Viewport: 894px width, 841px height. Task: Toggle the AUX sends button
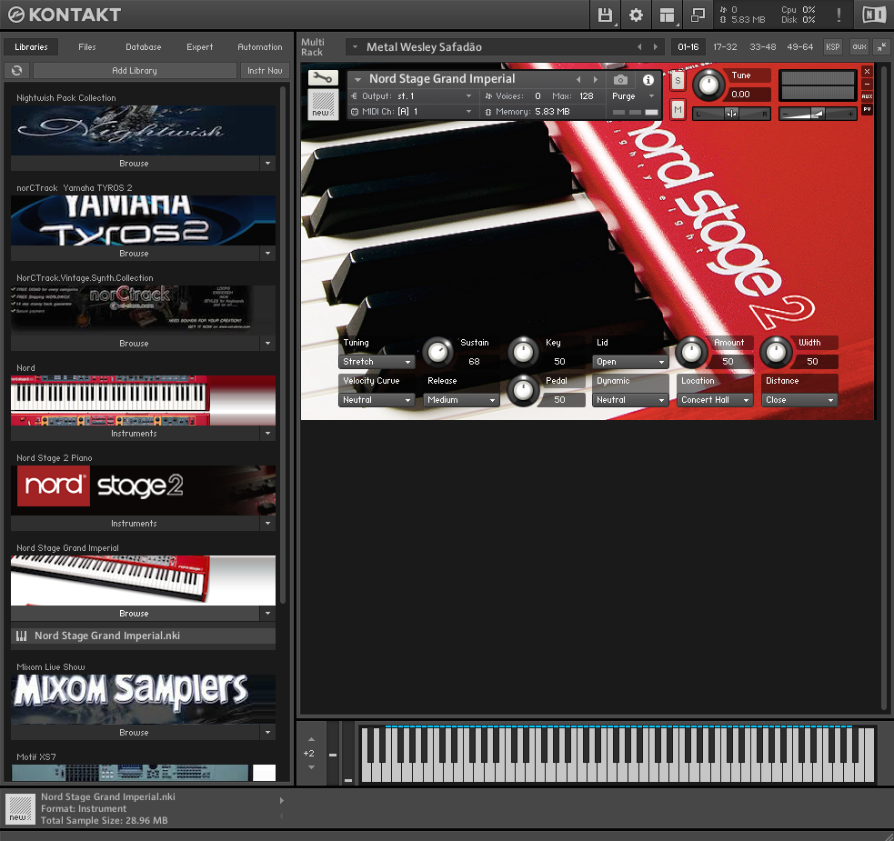(867, 96)
